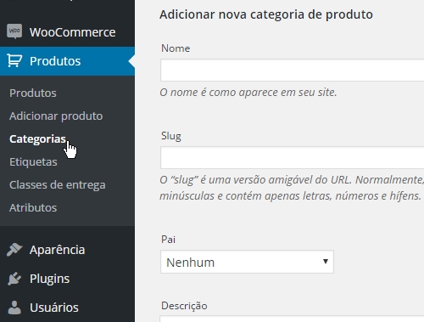The width and height of the screenshot is (424, 322).
Task: Open the Aparência menu
Action: pyautogui.click(x=67, y=250)
